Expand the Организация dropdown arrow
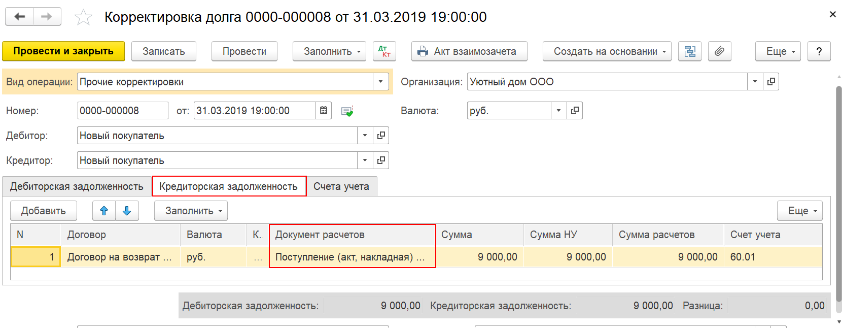Viewport: 842px width, 328px height. pos(755,82)
